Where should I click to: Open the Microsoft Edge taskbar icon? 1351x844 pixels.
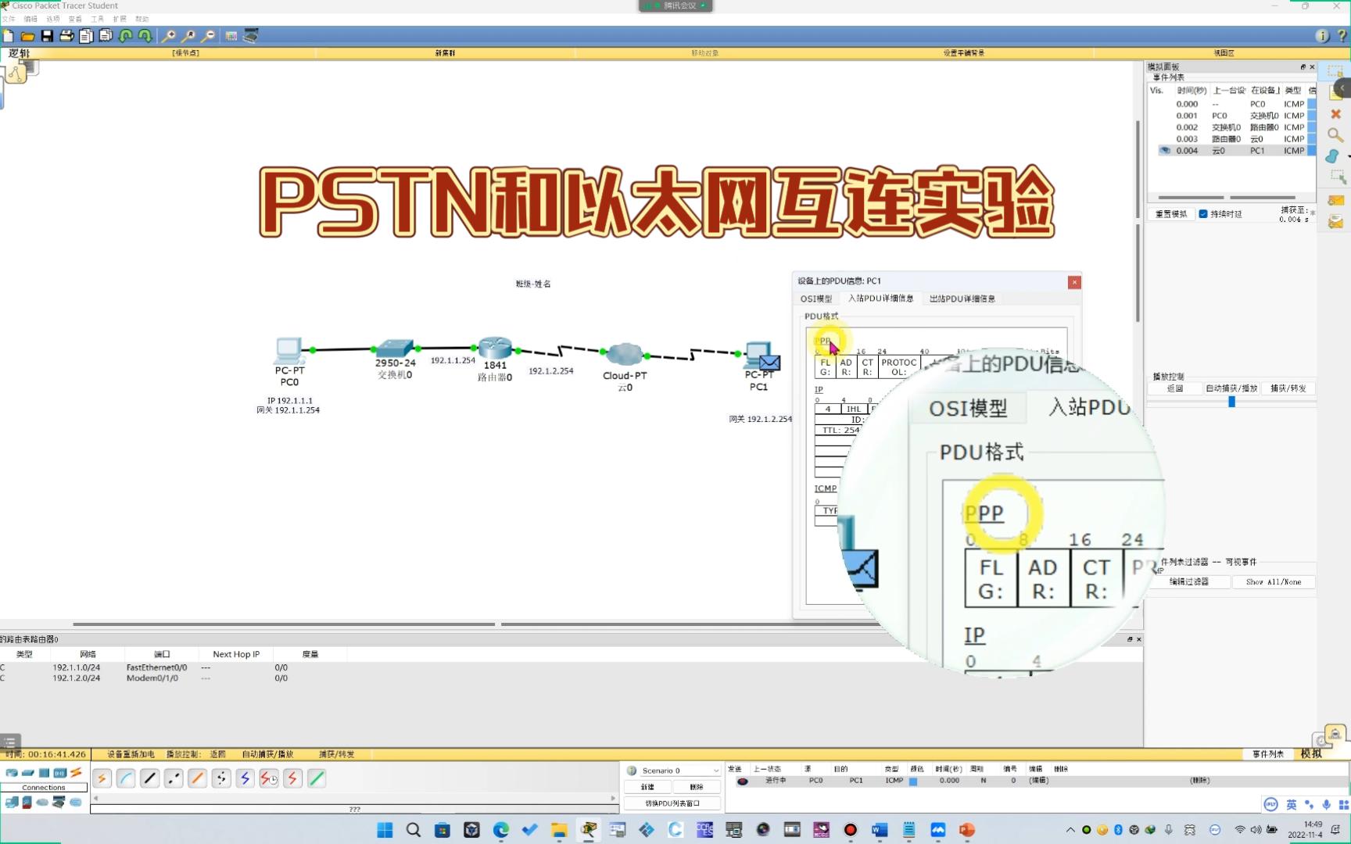click(500, 830)
